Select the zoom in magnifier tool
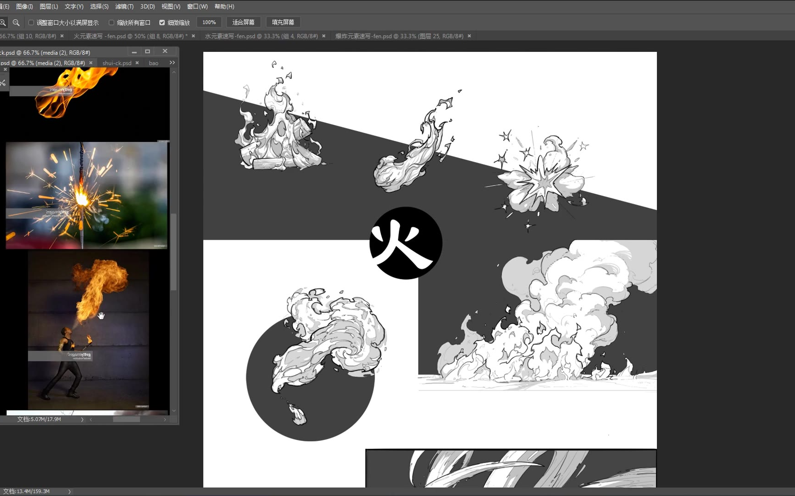This screenshot has width=795, height=496. [x=3, y=23]
